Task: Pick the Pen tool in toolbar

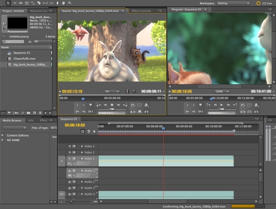Action: [x=57, y=3]
